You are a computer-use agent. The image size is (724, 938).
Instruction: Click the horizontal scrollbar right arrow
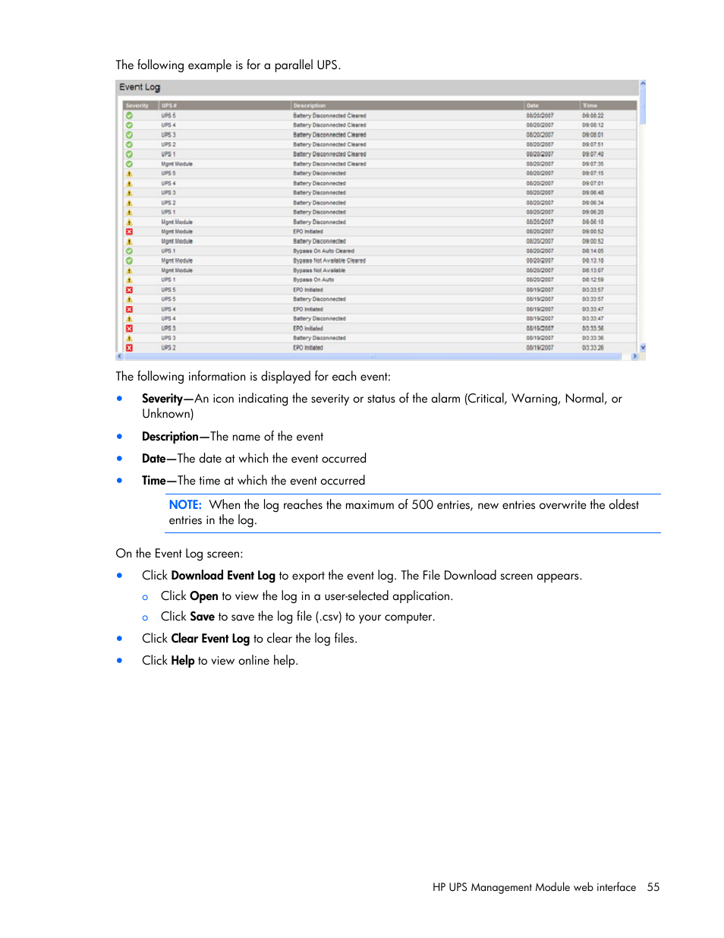click(635, 356)
